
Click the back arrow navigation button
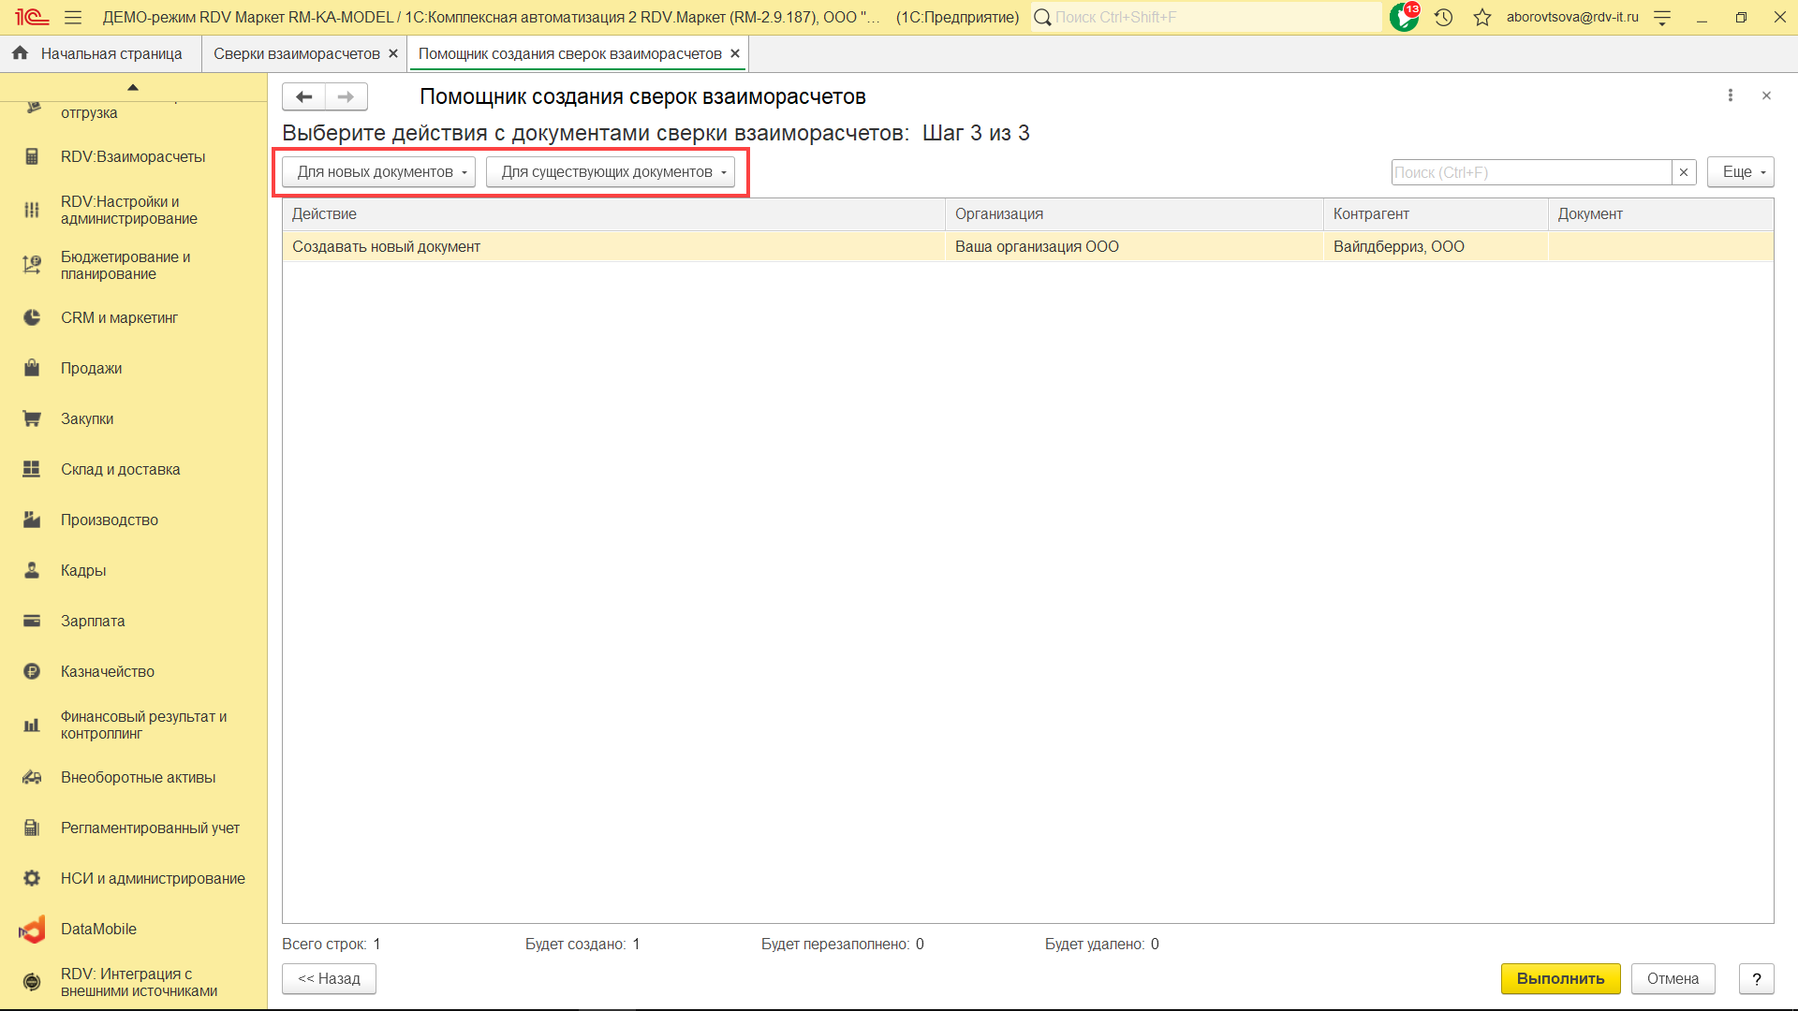point(303,96)
